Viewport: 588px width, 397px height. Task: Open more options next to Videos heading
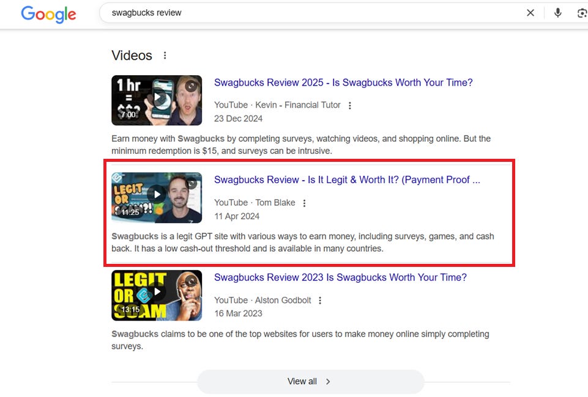[165, 56]
